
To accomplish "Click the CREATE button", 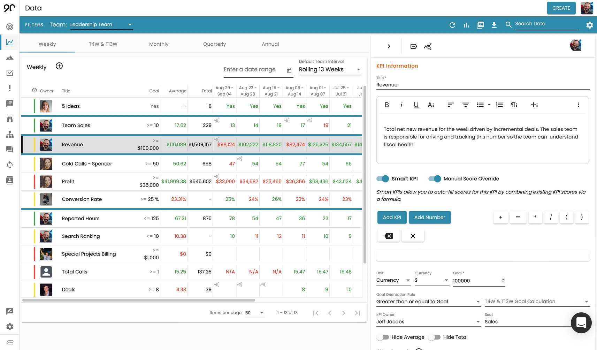I will pyautogui.click(x=561, y=8).
